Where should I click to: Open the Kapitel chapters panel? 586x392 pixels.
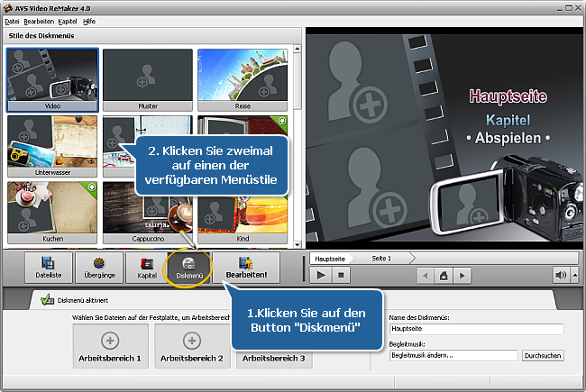coord(147,268)
